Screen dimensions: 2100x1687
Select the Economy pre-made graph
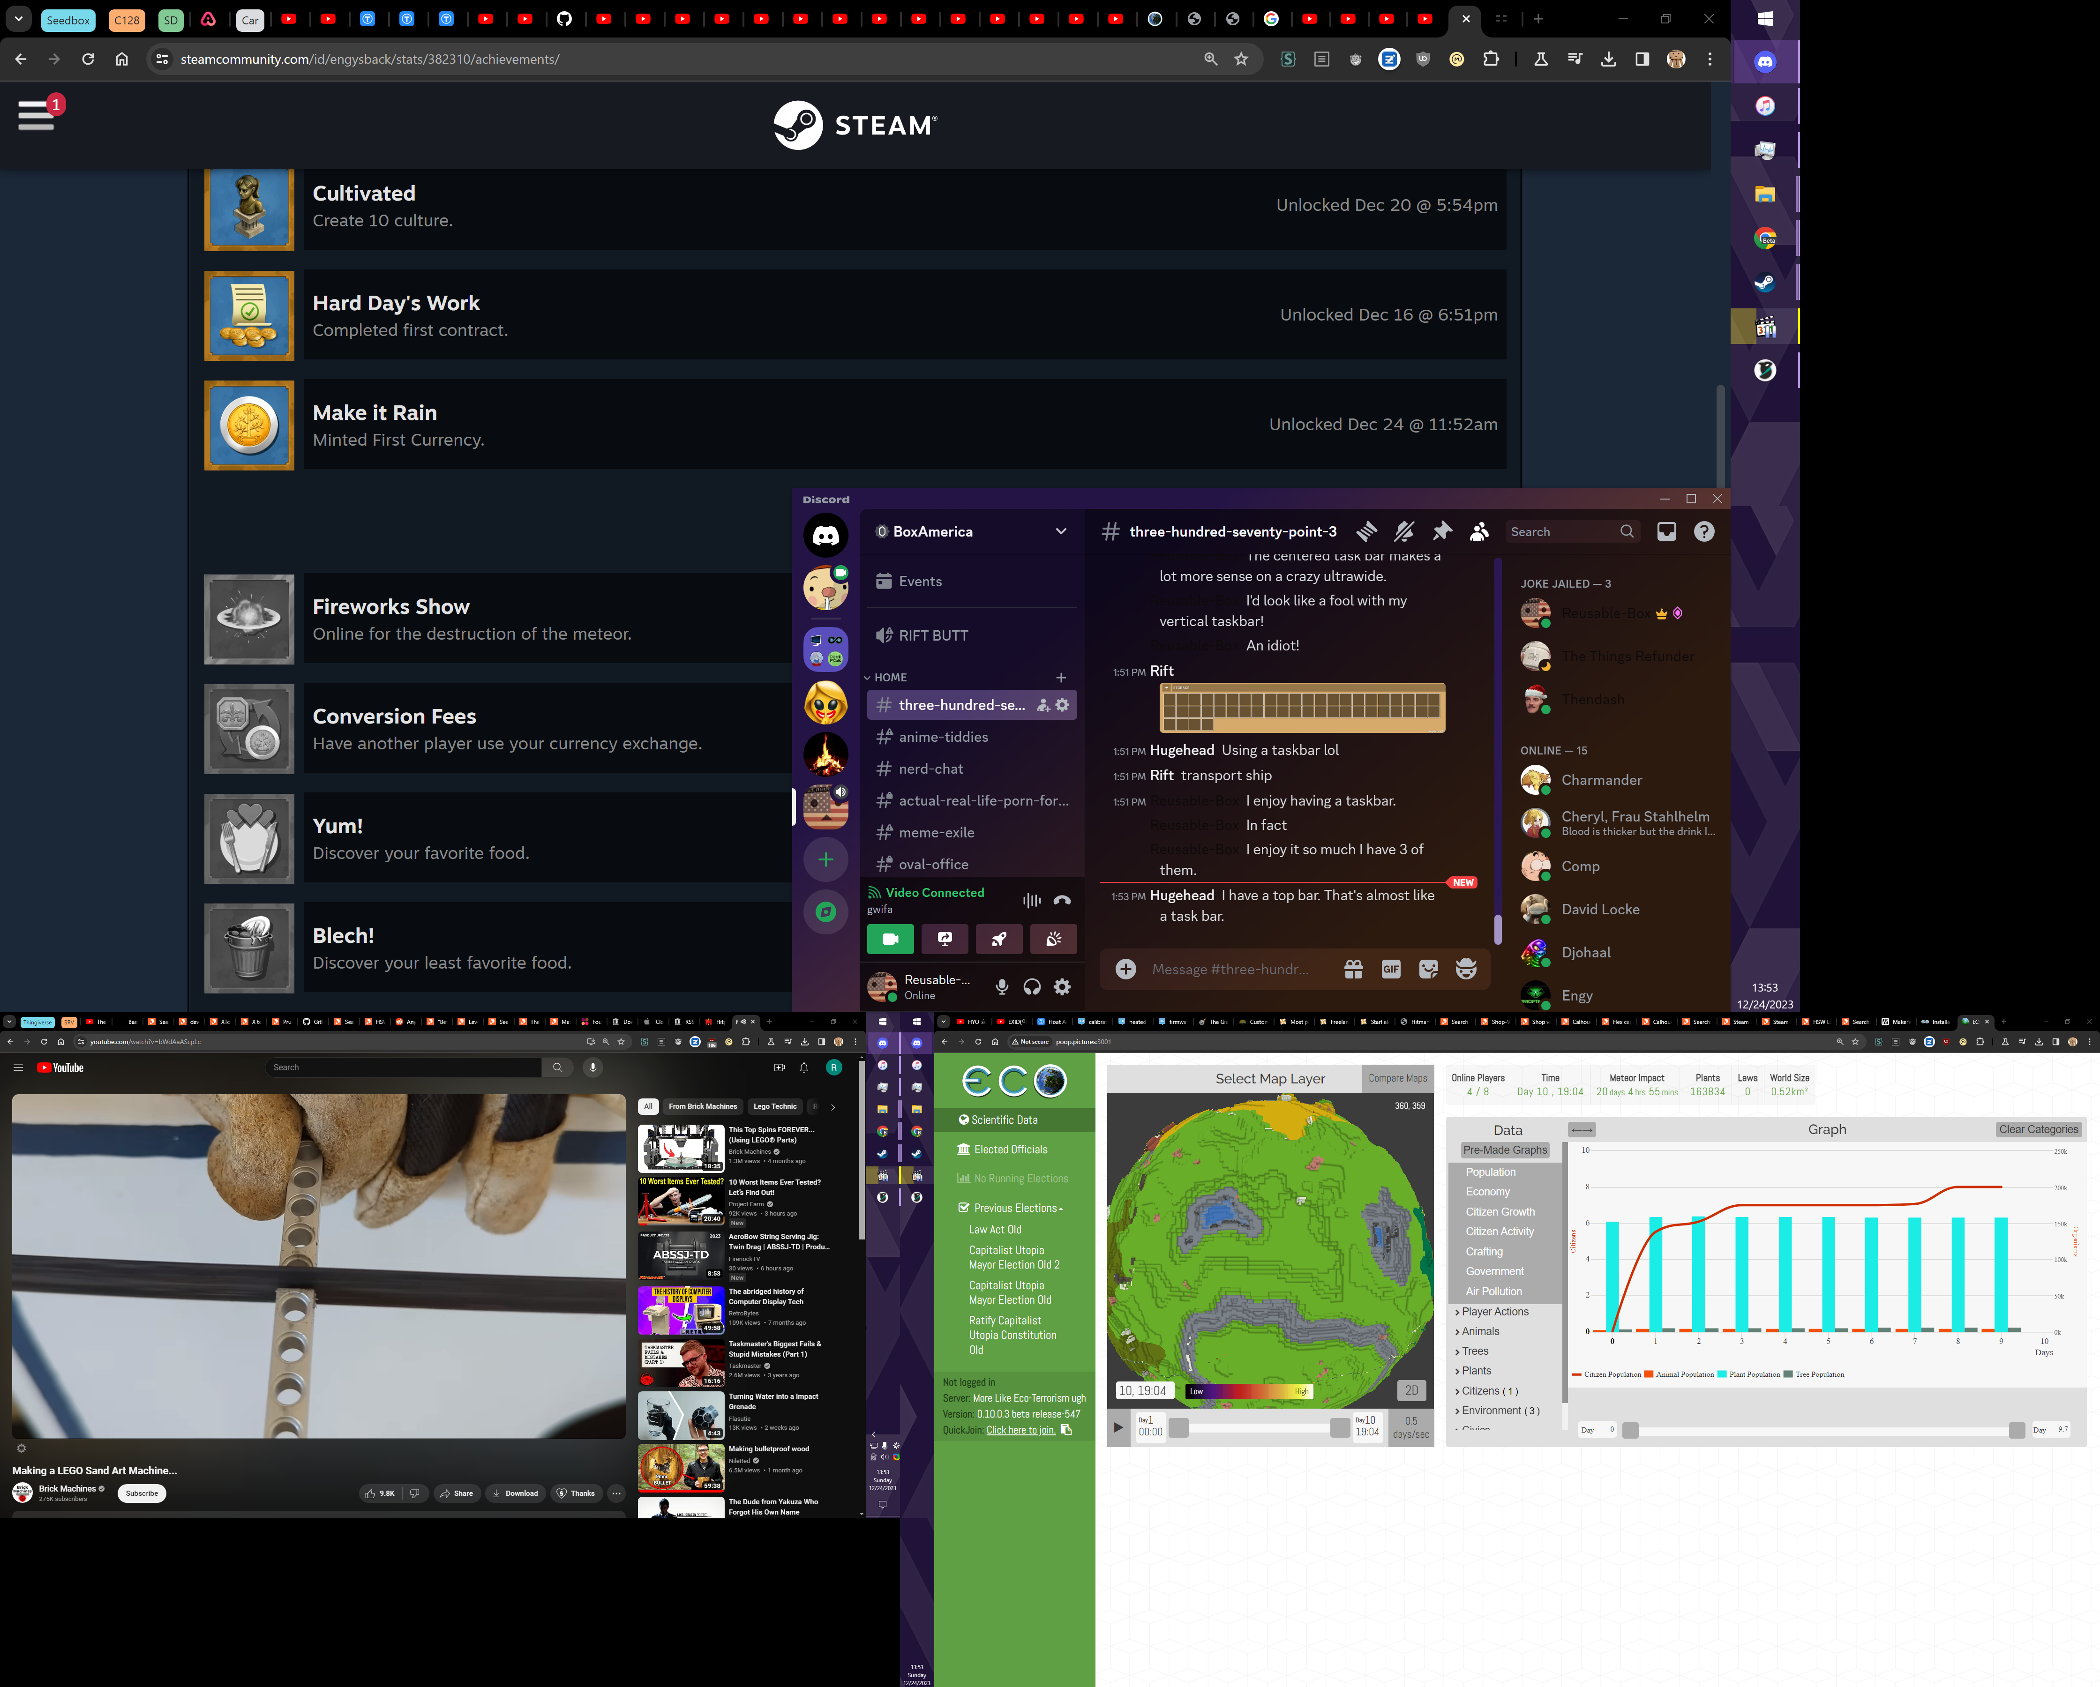coord(1487,1192)
